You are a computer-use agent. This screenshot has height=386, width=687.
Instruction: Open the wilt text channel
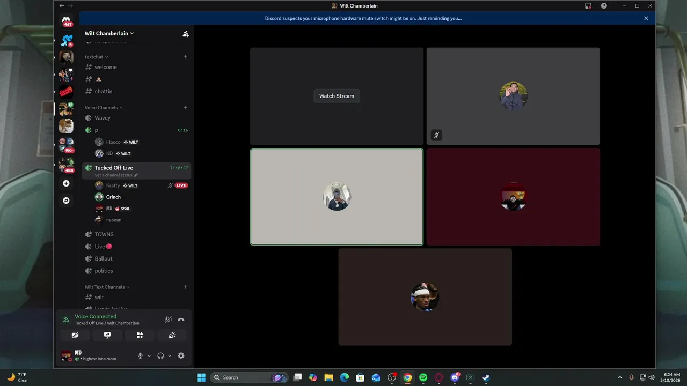(x=136, y=297)
